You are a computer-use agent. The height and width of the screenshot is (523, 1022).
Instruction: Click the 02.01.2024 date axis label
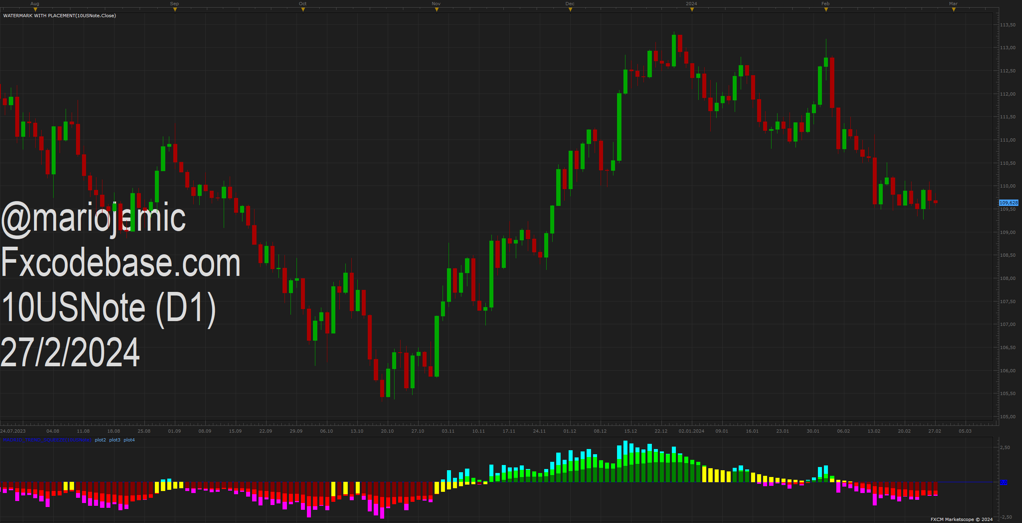tap(691, 431)
